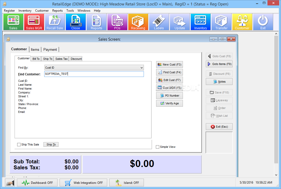Open the POs toolbar icon
The width and height of the screenshot is (281, 189).
[117, 22]
